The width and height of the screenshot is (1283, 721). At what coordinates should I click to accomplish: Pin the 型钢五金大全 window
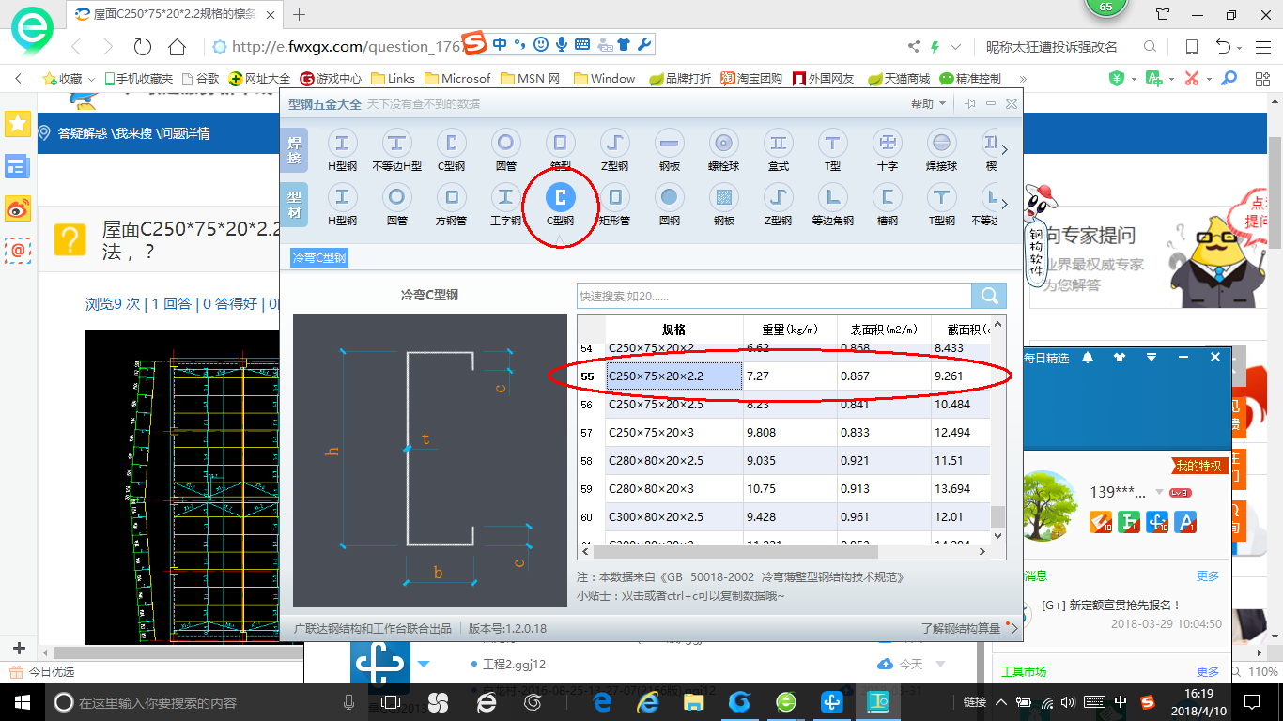click(x=969, y=104)
